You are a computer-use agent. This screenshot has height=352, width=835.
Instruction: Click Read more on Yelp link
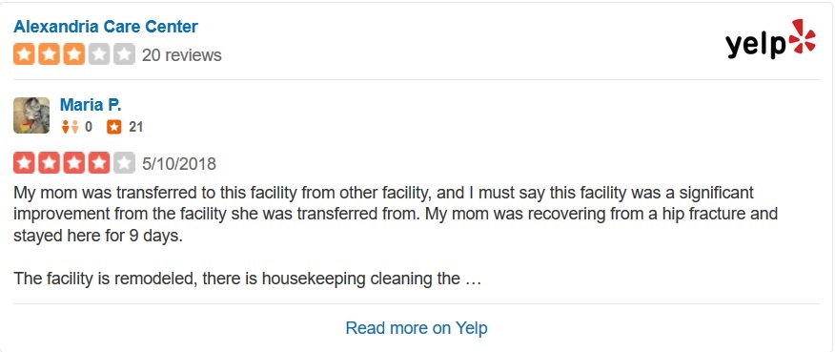pos(417,327)
